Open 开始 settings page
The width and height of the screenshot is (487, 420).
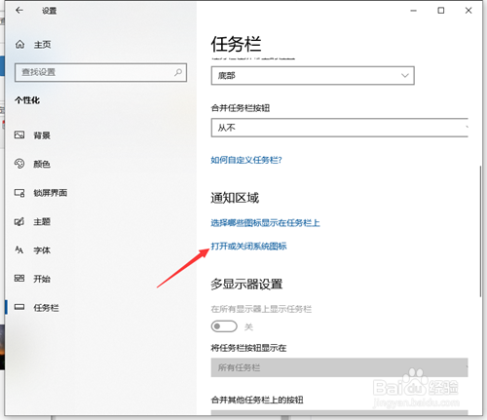click(x=42, y=279)
